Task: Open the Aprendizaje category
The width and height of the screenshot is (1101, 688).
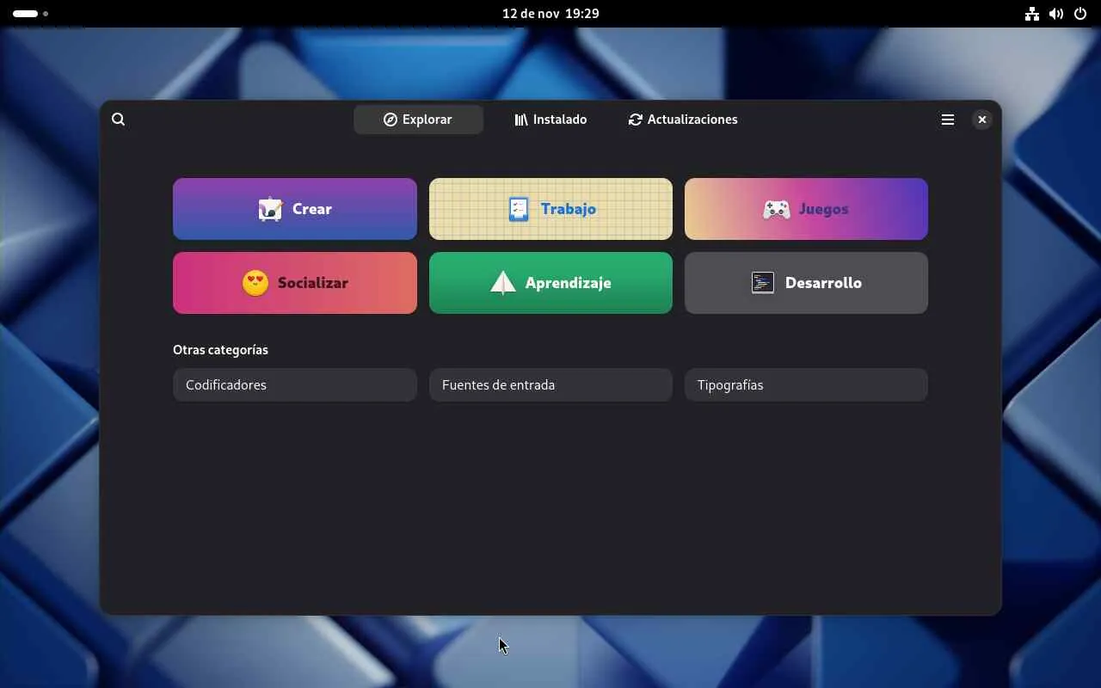Action: pos(550,283)
